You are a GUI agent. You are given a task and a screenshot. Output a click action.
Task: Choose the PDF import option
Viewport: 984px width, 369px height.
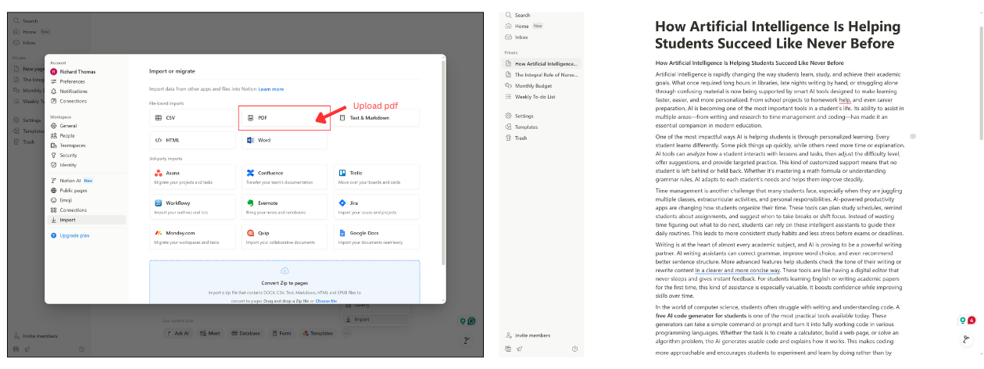(284, 117)
